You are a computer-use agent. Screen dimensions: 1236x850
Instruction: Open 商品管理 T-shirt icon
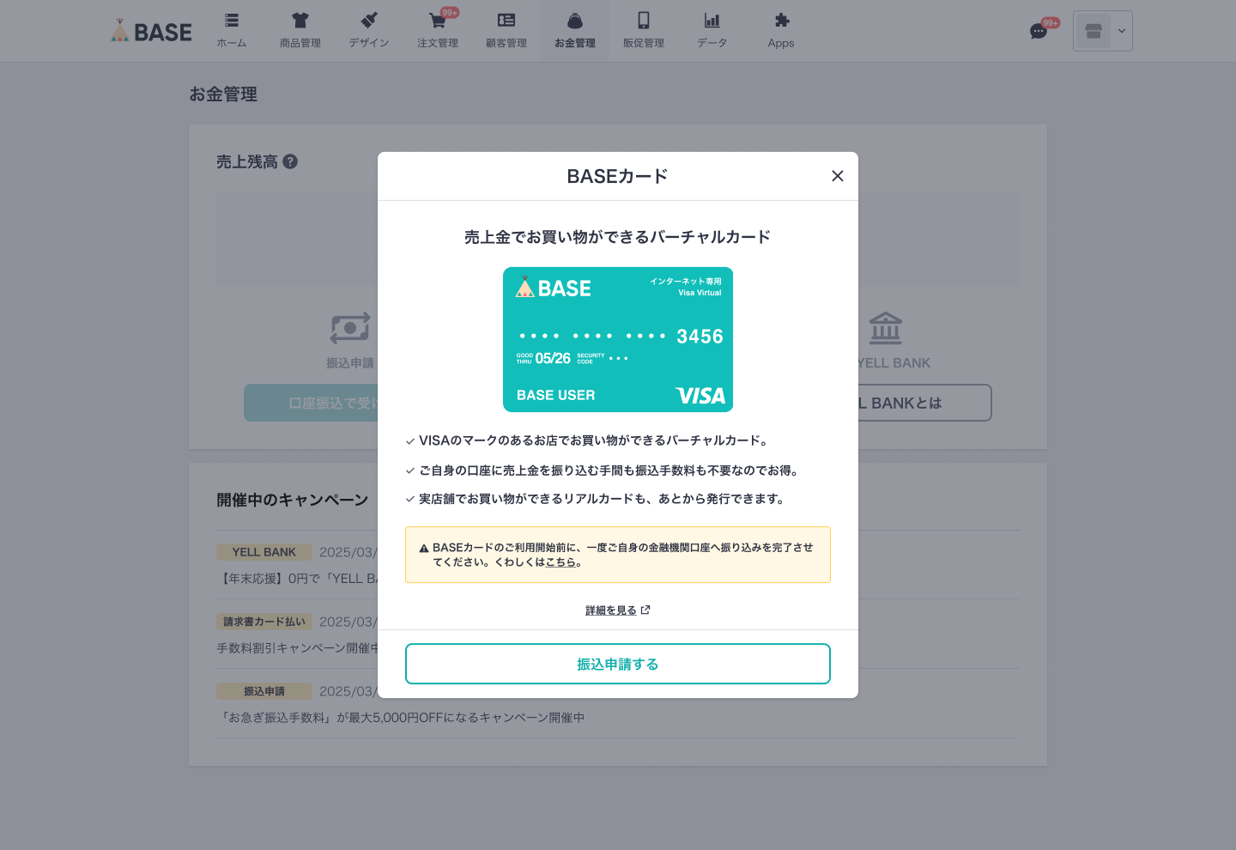point(300,21)
